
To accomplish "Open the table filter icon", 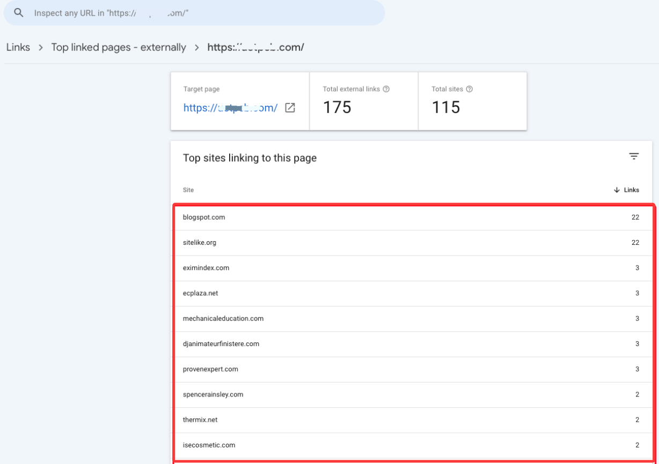I will click(634, 156).
